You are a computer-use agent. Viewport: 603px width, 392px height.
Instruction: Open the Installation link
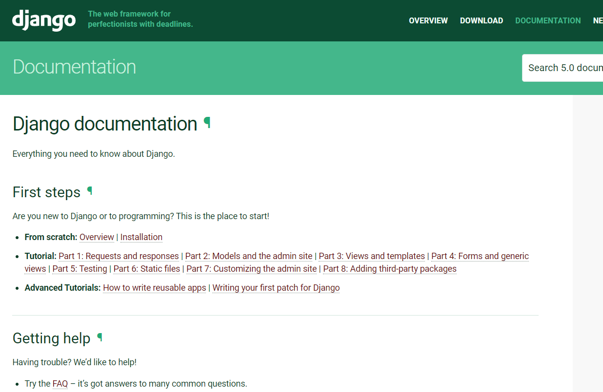(x=141, y=237)
